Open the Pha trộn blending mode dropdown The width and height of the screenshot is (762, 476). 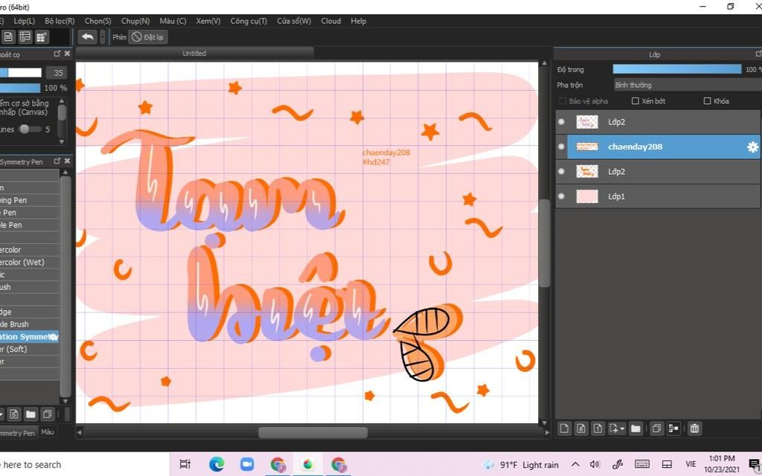(x=687, y=85)
